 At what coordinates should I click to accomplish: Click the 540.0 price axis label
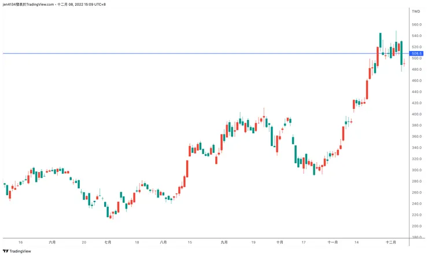[x=417, y=36]
